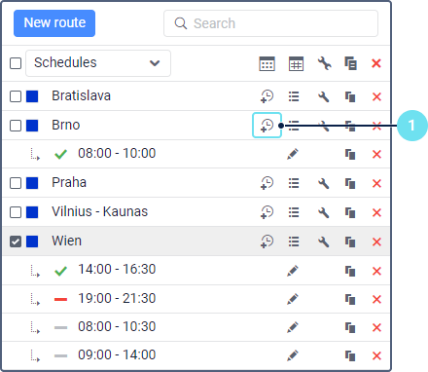The width and height of the screenshot is (428, 372).
Task: Edit the 14:00 - 16:30 schedule pencil
Action: coord(293,271)
